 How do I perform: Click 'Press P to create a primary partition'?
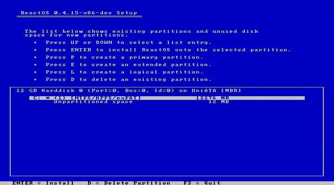pos(124,57)
